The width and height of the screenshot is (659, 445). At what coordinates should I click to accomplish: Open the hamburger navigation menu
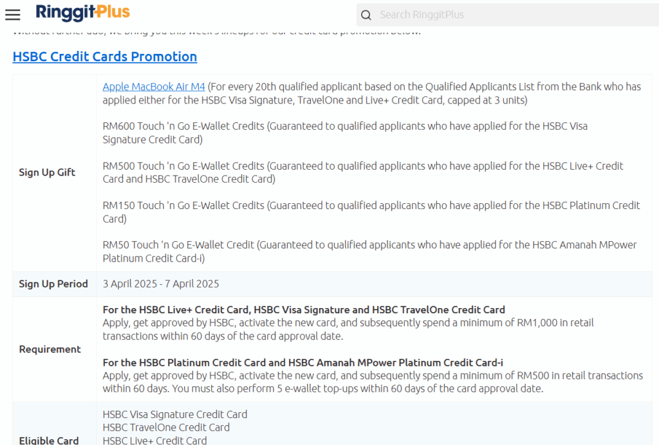13,15
